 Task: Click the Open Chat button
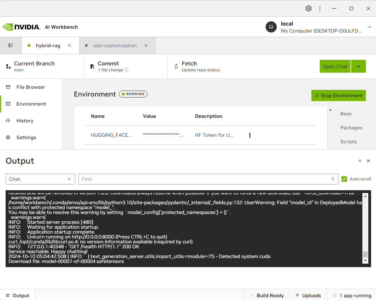(335, 66)
